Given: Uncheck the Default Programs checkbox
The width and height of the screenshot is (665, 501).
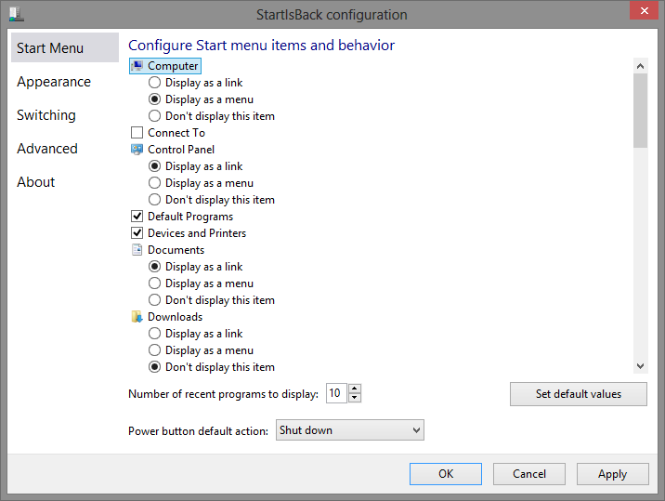Looking at the screenshot, I should [137, 217].
